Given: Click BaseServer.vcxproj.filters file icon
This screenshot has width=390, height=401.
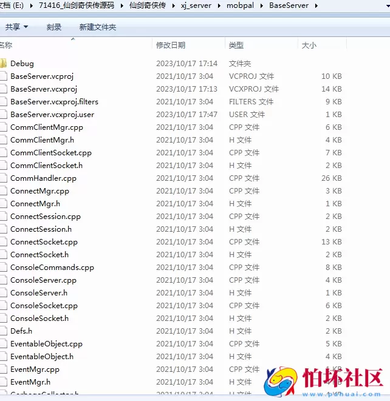Looking at the screenshot, I should (x=3, y=102).
